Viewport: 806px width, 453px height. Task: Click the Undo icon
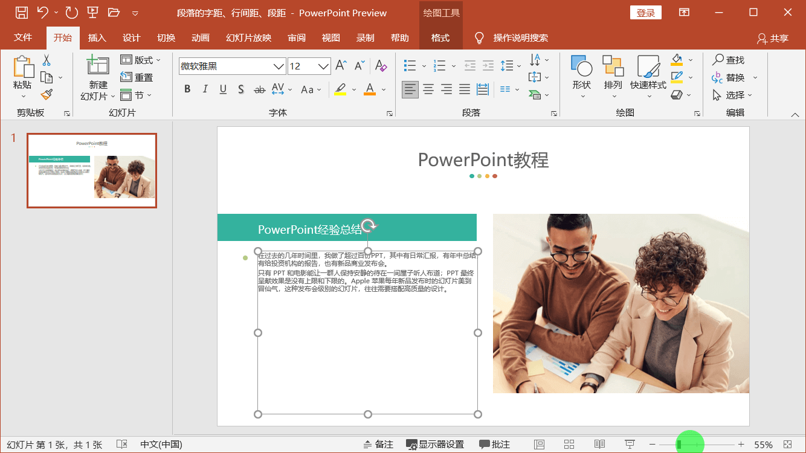click(x=42, y=12)
